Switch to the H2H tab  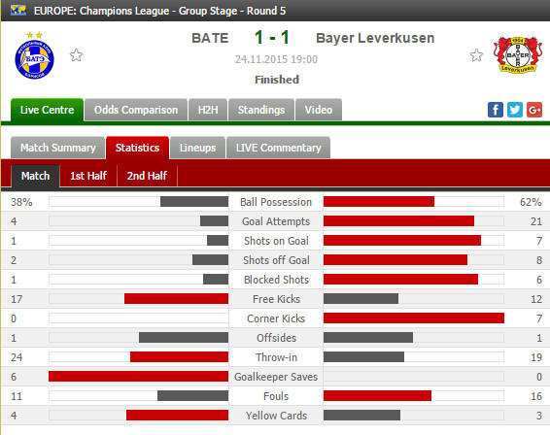tap(208, 110)
